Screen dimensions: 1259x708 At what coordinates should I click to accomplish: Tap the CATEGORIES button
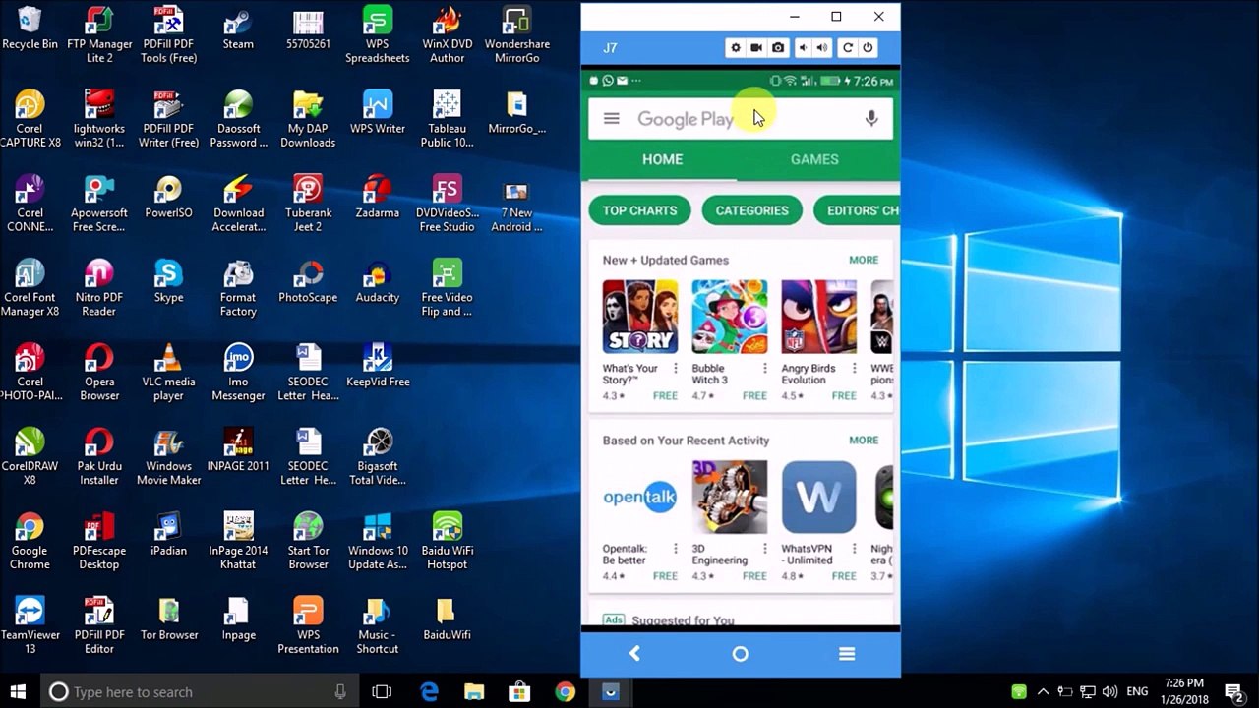pyautogui.click(x=751, y=210)
